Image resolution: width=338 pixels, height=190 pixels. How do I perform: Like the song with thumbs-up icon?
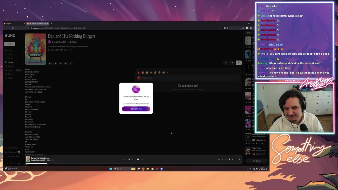(60, 63)
